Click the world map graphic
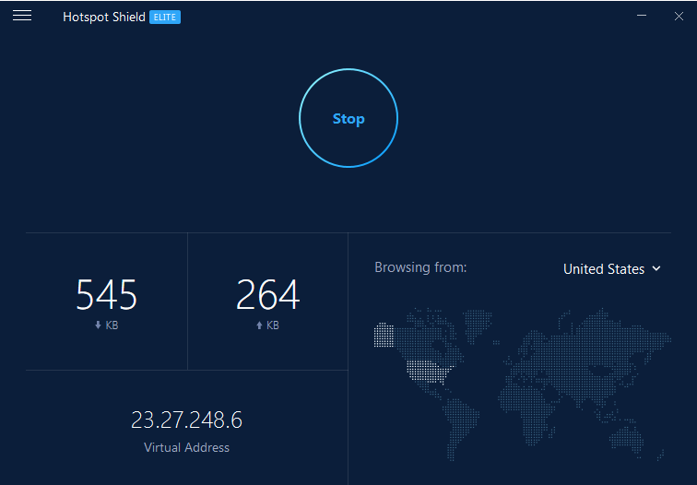The width and height of the screenshot is (697, 485). [523, 384]
